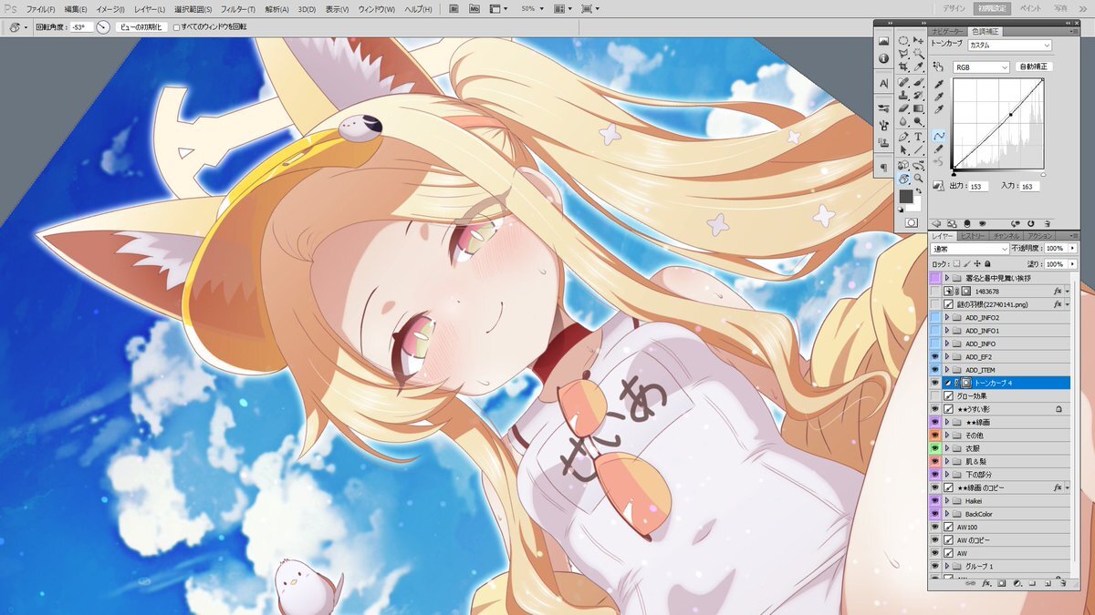Choose the draw-curve pencil mode icon

pos(939,149)
